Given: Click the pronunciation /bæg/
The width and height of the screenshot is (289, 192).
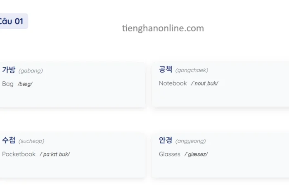Looking at the screenshot, I should coord(25,84).
